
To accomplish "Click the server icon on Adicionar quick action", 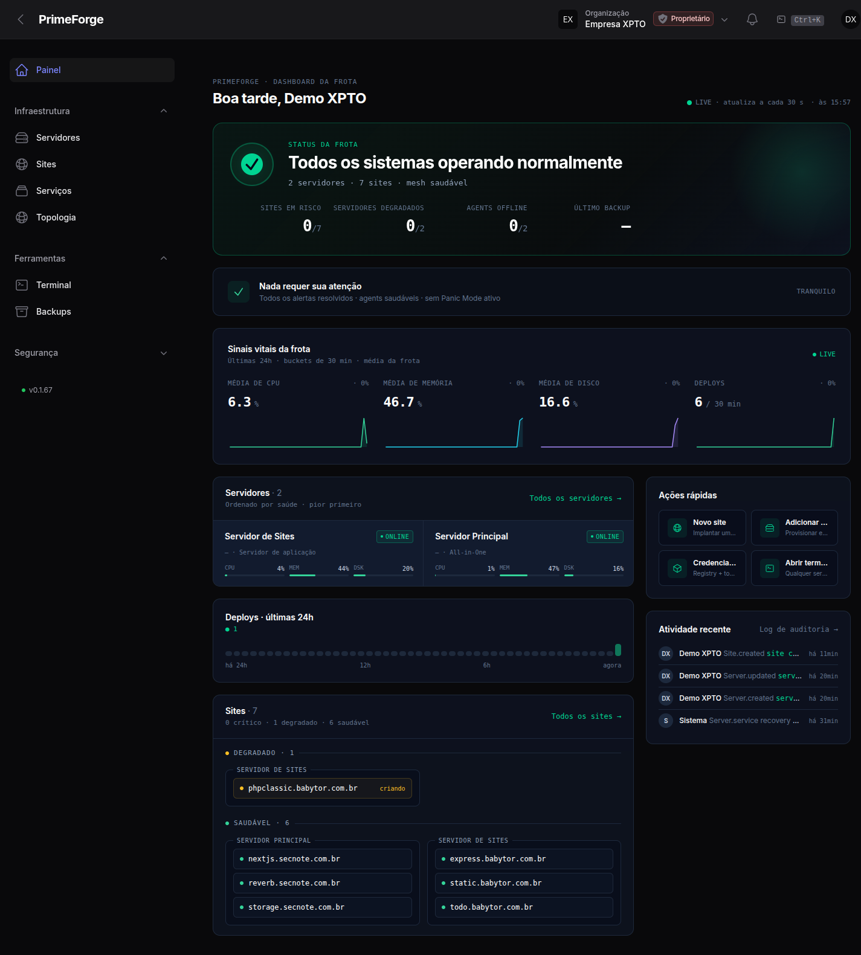I will (x=770, y=528).
